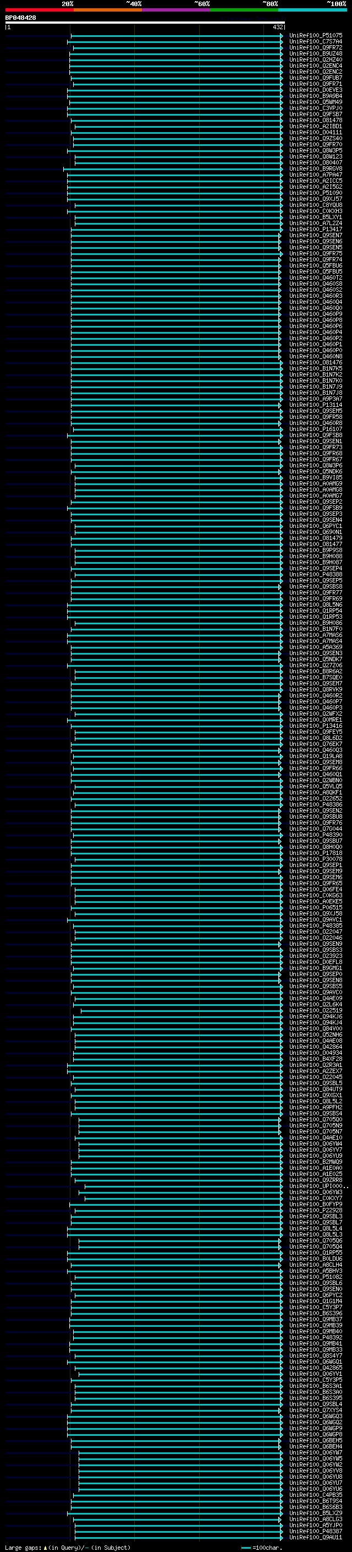Select the UniRef100_Q5NDK7 label
This screenshot has width=352, height=1552.
316,659
